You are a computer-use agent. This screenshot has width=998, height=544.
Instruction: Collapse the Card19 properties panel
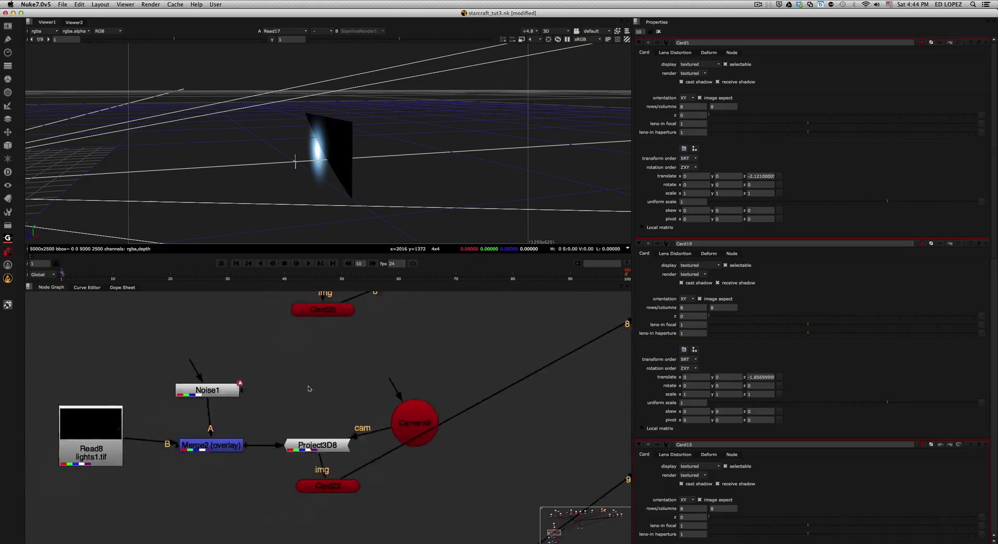click(x=639, y=243)
